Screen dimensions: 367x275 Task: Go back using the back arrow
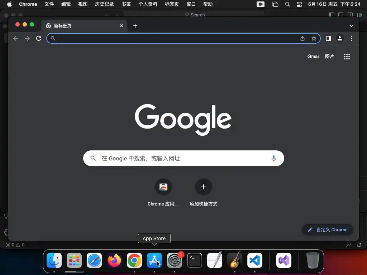[16, 38]
